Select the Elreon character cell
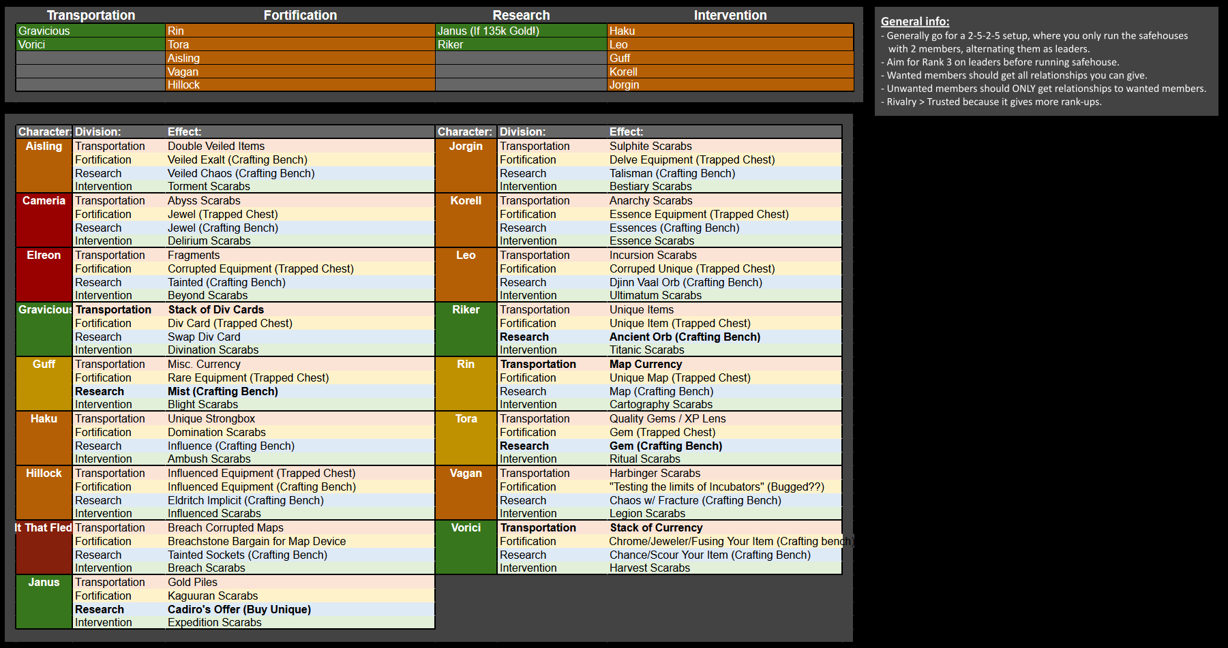The height and width of the screenshot is (648, 1228). 44,275
